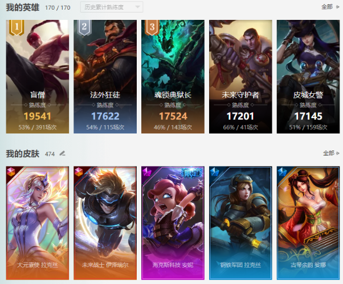Click the gem icon on 未来战士 伊泽瑞尔 skin
This screenshot has height=284, width=343.
point(79,172)
